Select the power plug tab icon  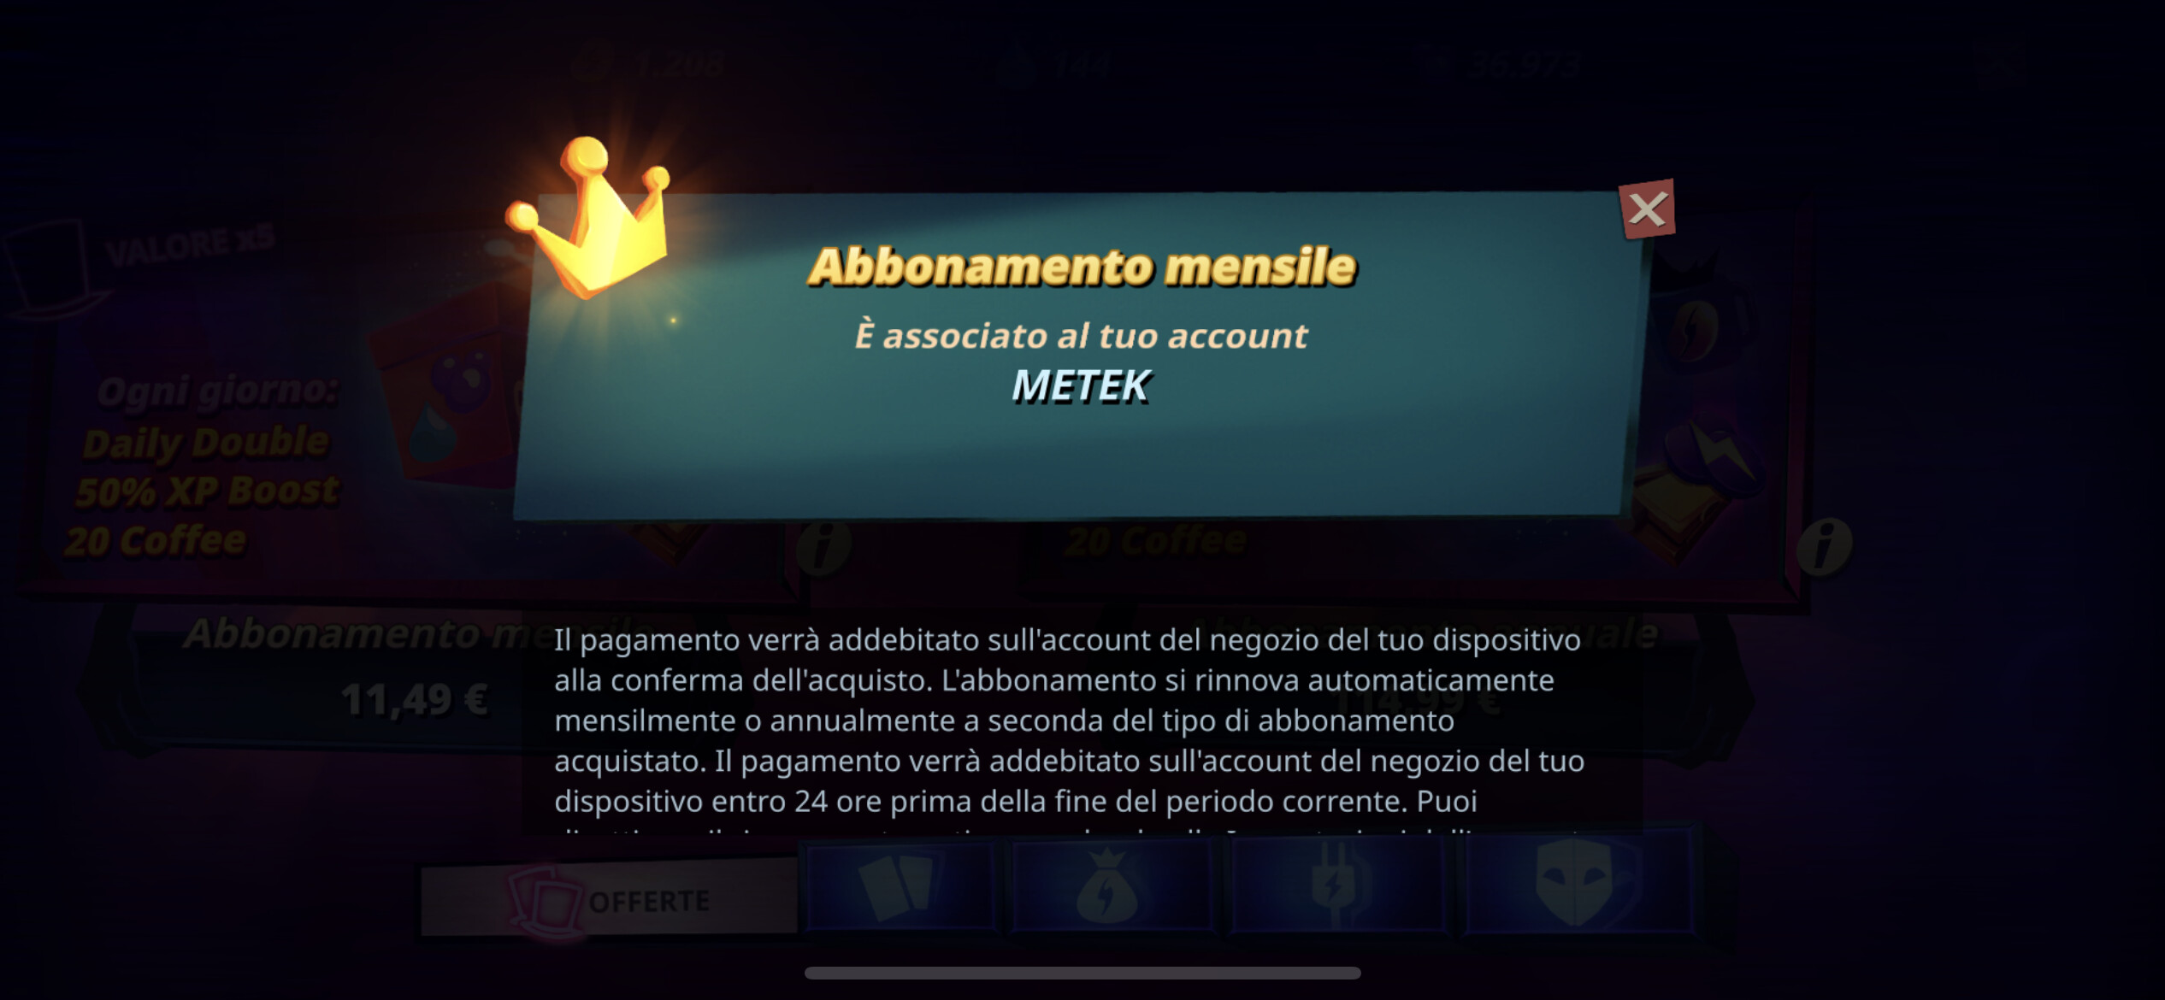1336,885
